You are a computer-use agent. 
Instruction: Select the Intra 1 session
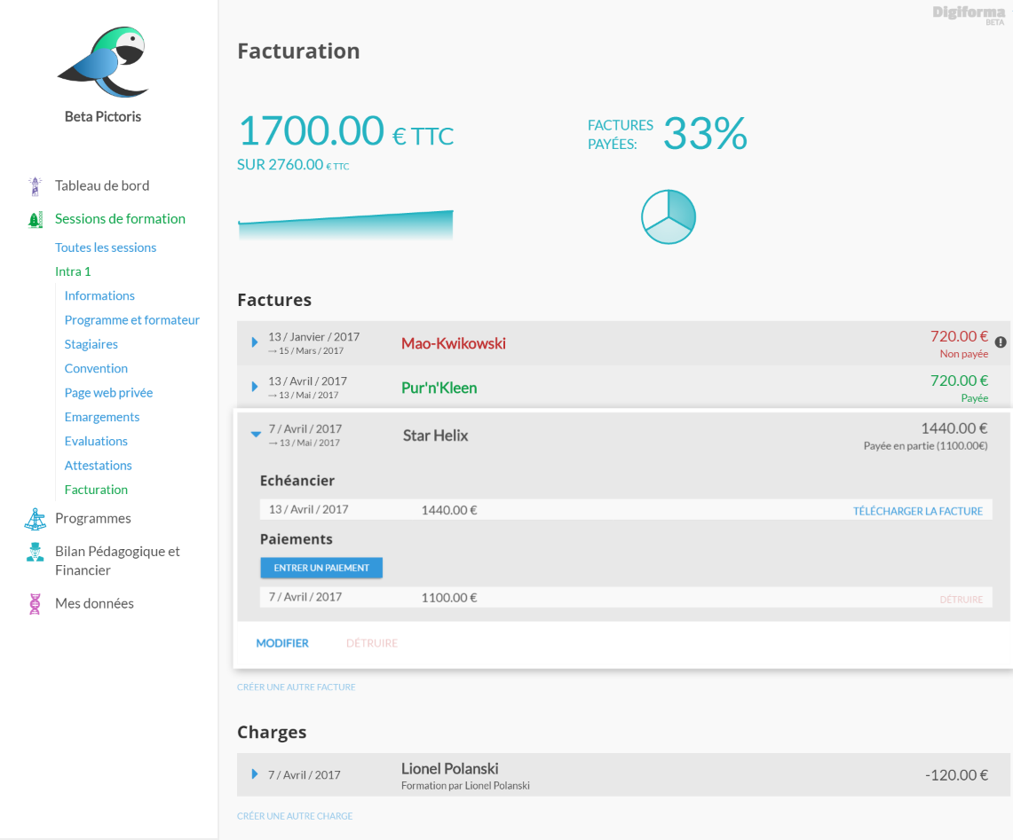tap(73, 271)
